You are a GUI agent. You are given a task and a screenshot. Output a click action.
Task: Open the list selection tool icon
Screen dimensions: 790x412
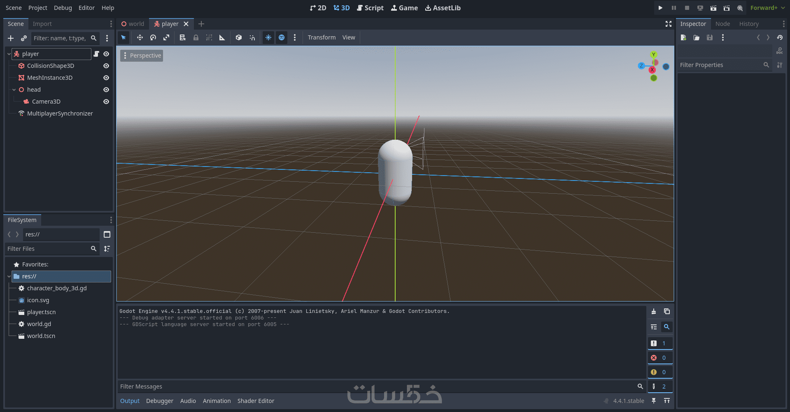point(183,37)
